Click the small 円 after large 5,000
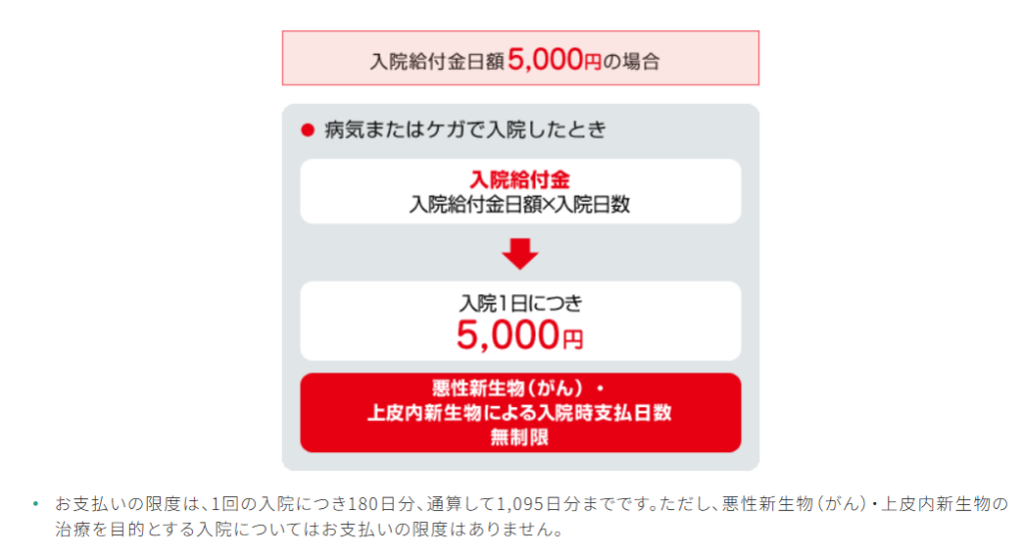The height and width of the screenshot is (558, 1023). (572, 339)
